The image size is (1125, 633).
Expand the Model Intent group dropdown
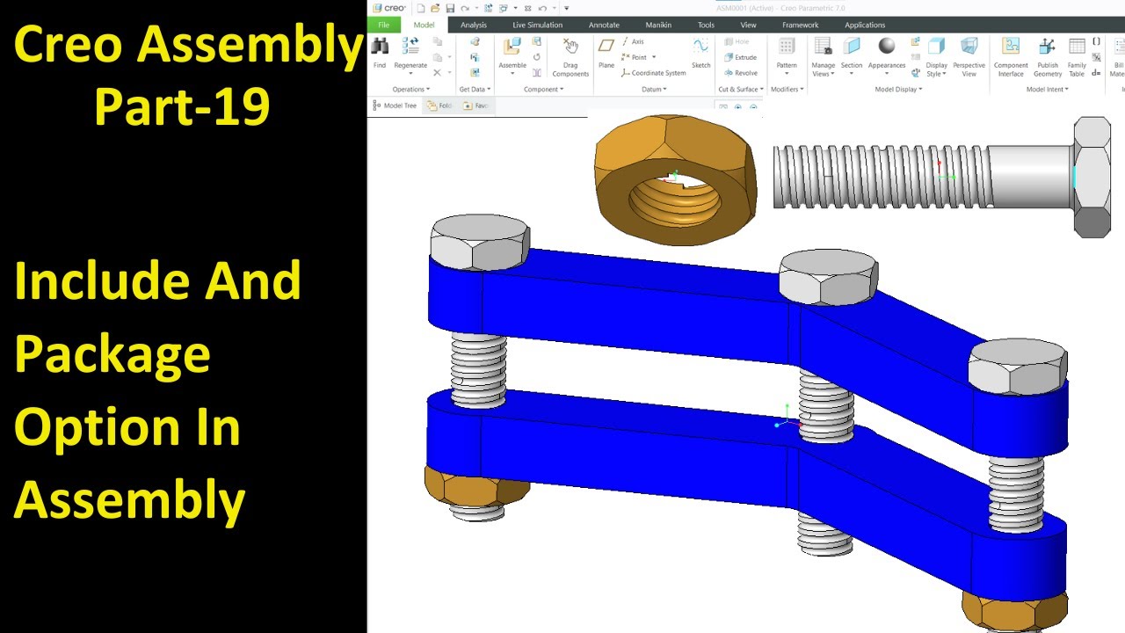(1048, 89)
